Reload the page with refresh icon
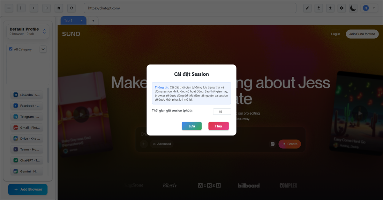This screenshot has height=200, width=383. (71, 8)
